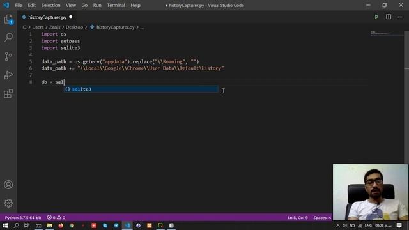Image resolution: width=409 pixels, height=230 pixels.
Task: Click the errors count in status bar
Action: tap(51, 217)
